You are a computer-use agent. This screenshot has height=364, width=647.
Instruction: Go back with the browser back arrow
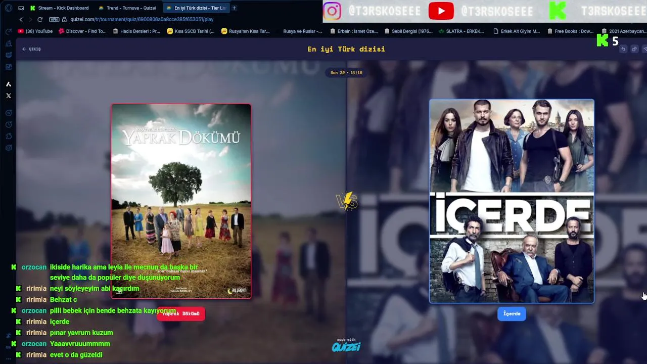[x=21, y=19]
